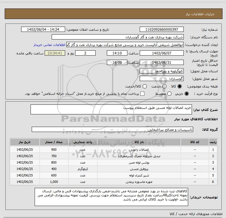Click the ردیف column header

(213, 142)
